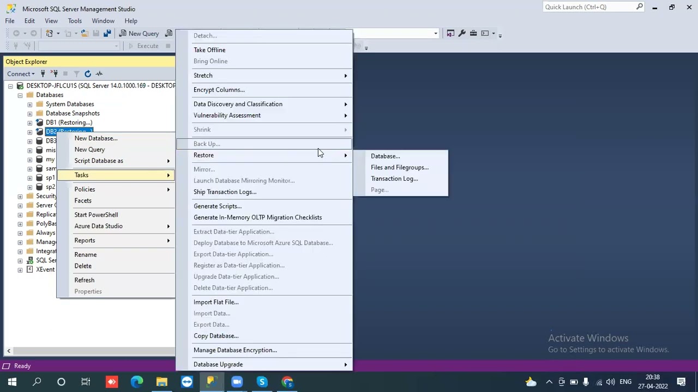Viewport: 698px width, 392px height.
Task: Click Connect Object Explorer plug icon
Action: pos(43,73)
